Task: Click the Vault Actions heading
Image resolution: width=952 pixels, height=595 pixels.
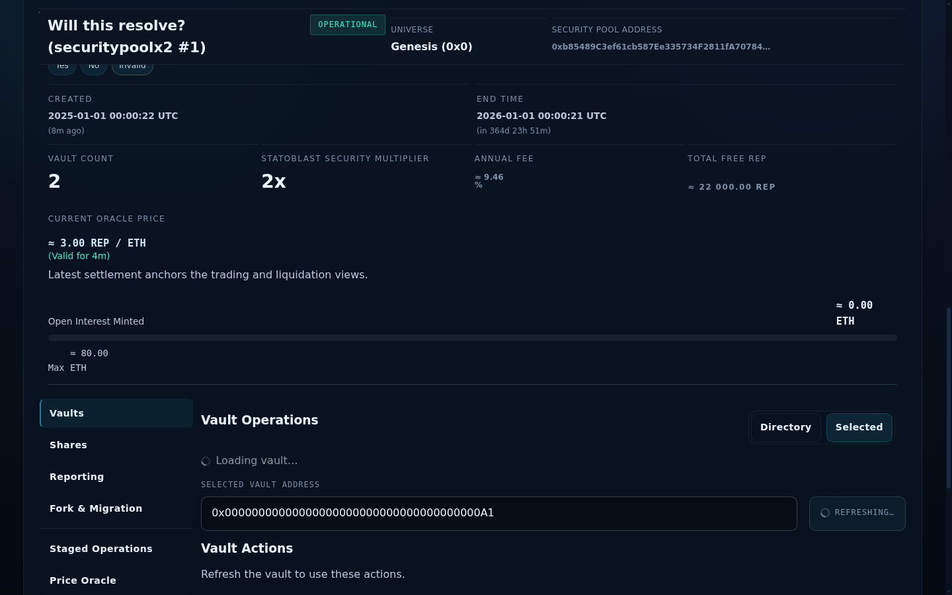Action: (247, 549)
